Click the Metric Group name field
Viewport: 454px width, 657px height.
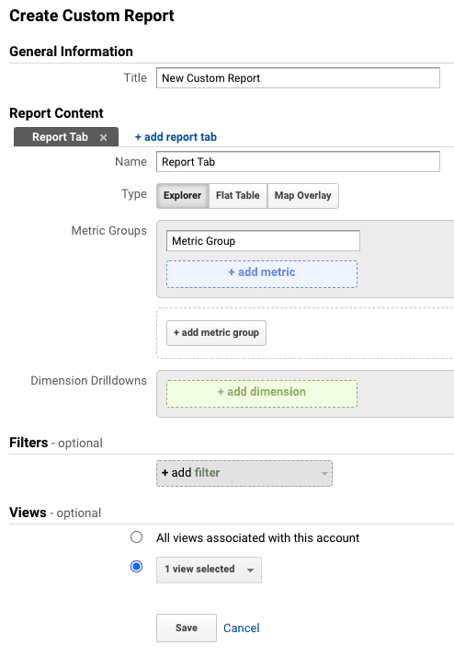pos(263,241)
